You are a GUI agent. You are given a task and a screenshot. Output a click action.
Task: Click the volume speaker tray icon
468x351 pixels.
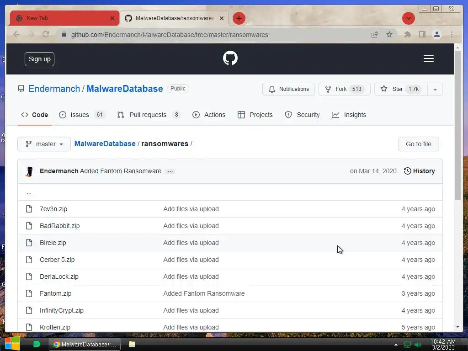(x=418, y=345)
